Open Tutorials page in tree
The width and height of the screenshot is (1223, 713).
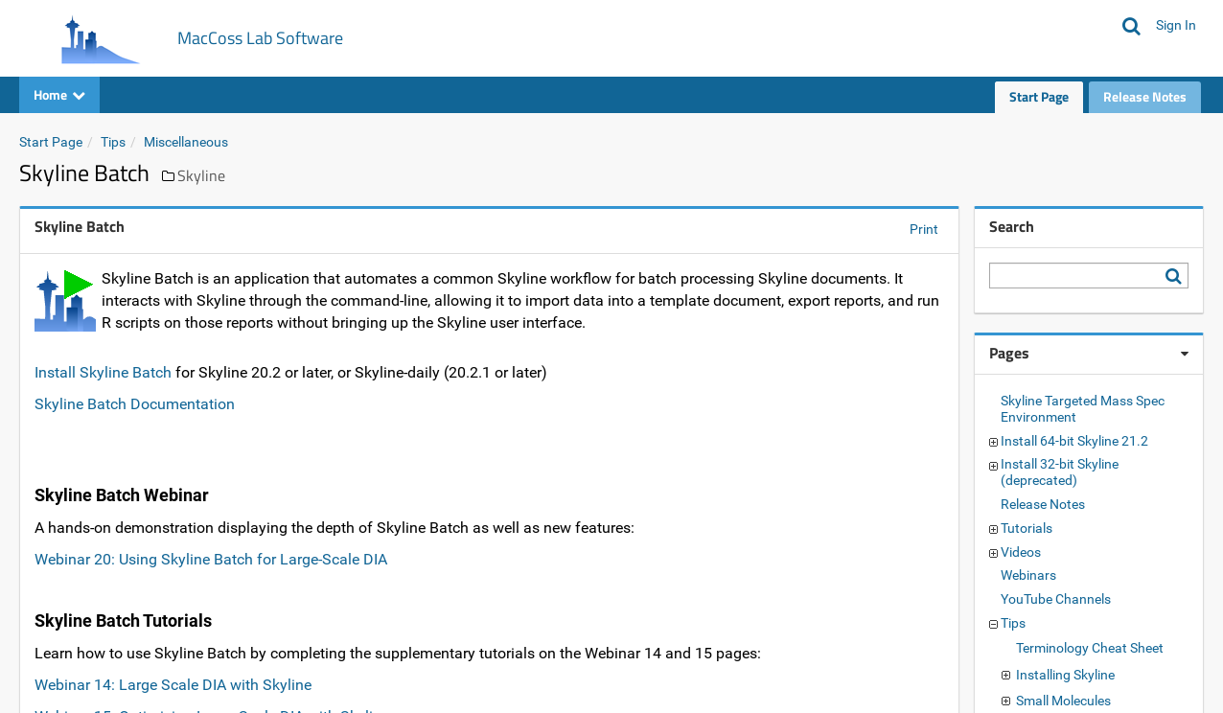pyautogui.click(x=1027, y=529)
